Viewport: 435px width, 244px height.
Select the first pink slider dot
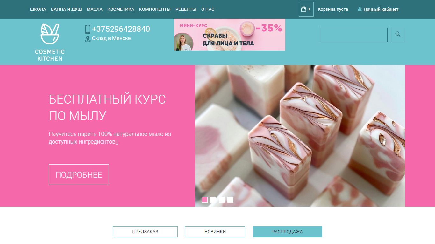point(204,200)
